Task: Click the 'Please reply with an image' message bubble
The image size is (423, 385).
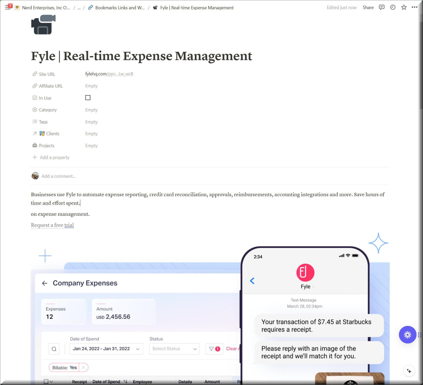Action: 319,352
